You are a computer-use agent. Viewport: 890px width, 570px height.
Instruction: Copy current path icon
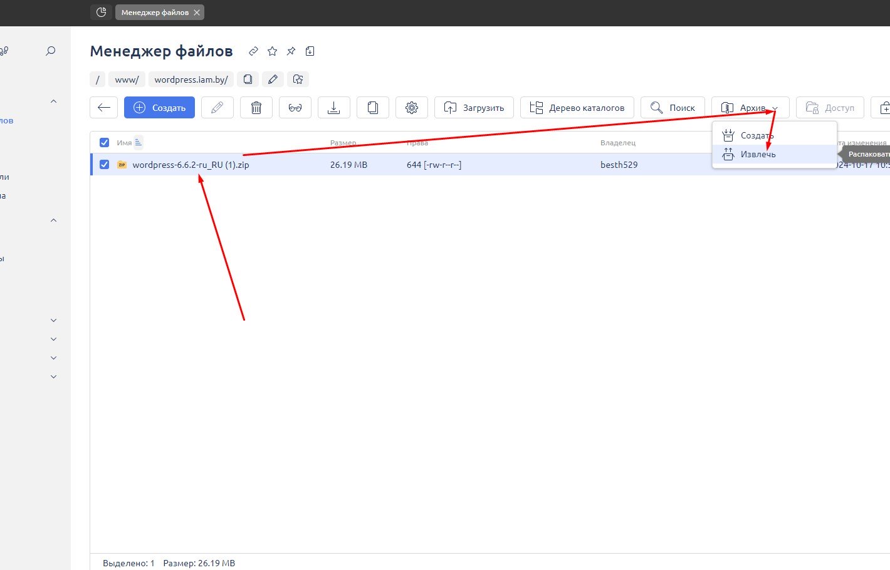248,80
